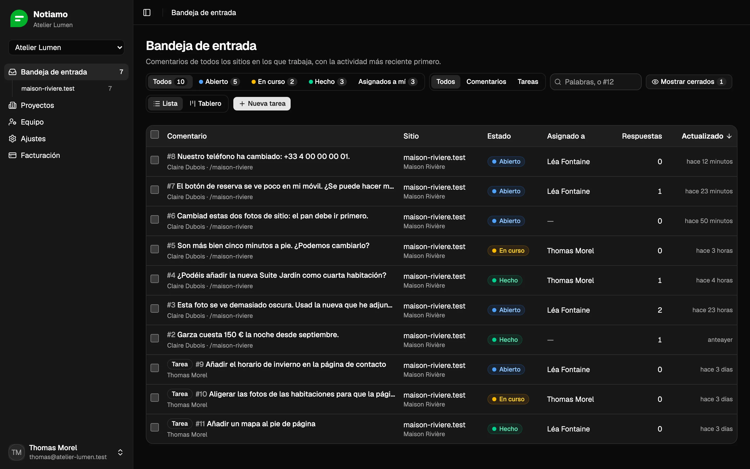Click the Nueva tarea button

point(262,104)
